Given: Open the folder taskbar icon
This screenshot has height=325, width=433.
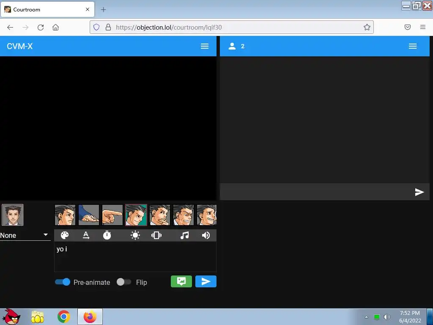Looking at the screenshot, I should (x=38, y=317).
